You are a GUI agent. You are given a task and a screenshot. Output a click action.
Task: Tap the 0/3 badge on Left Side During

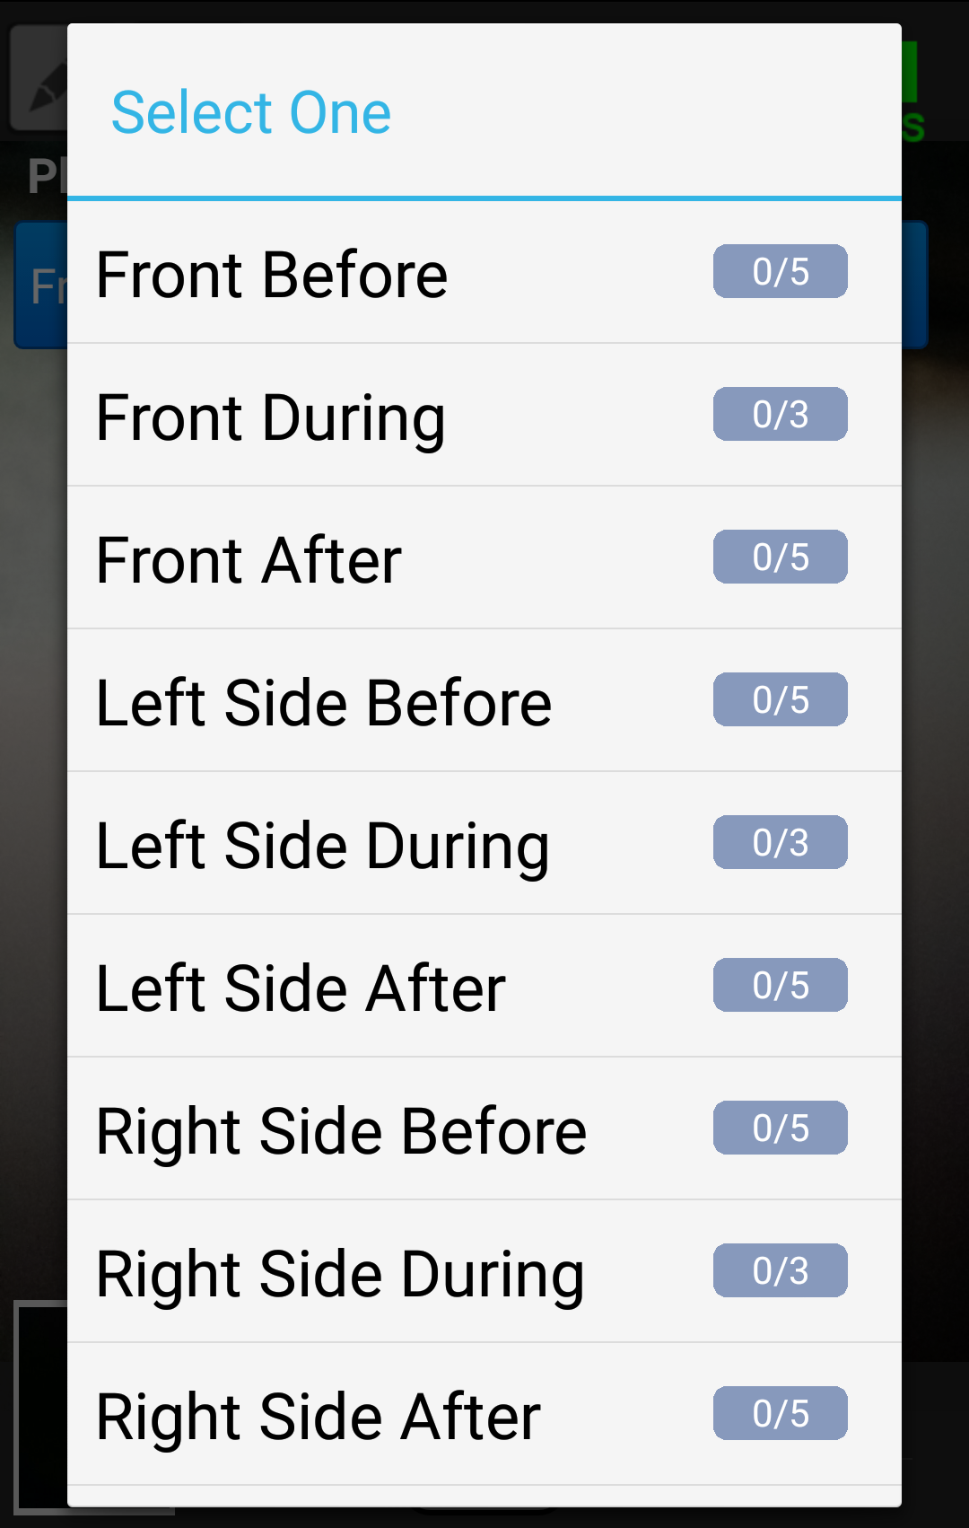pyautogui.click(x=781, y=842)
